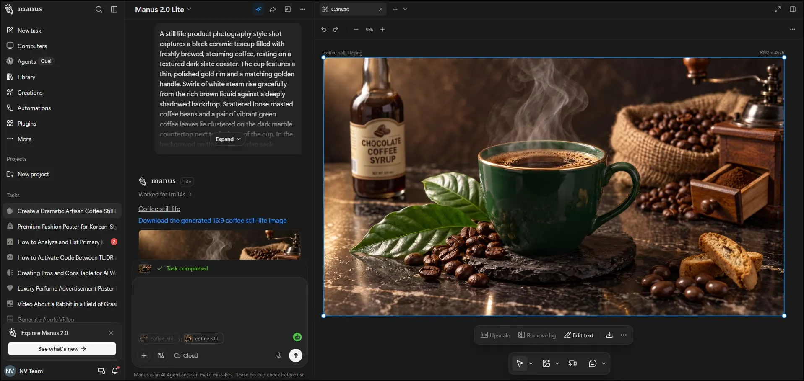Image resolution: width=804 pixels, height=381 pixels.
Task: Toggle the left sidebar panel icon
Action: (x=114, y=9)
